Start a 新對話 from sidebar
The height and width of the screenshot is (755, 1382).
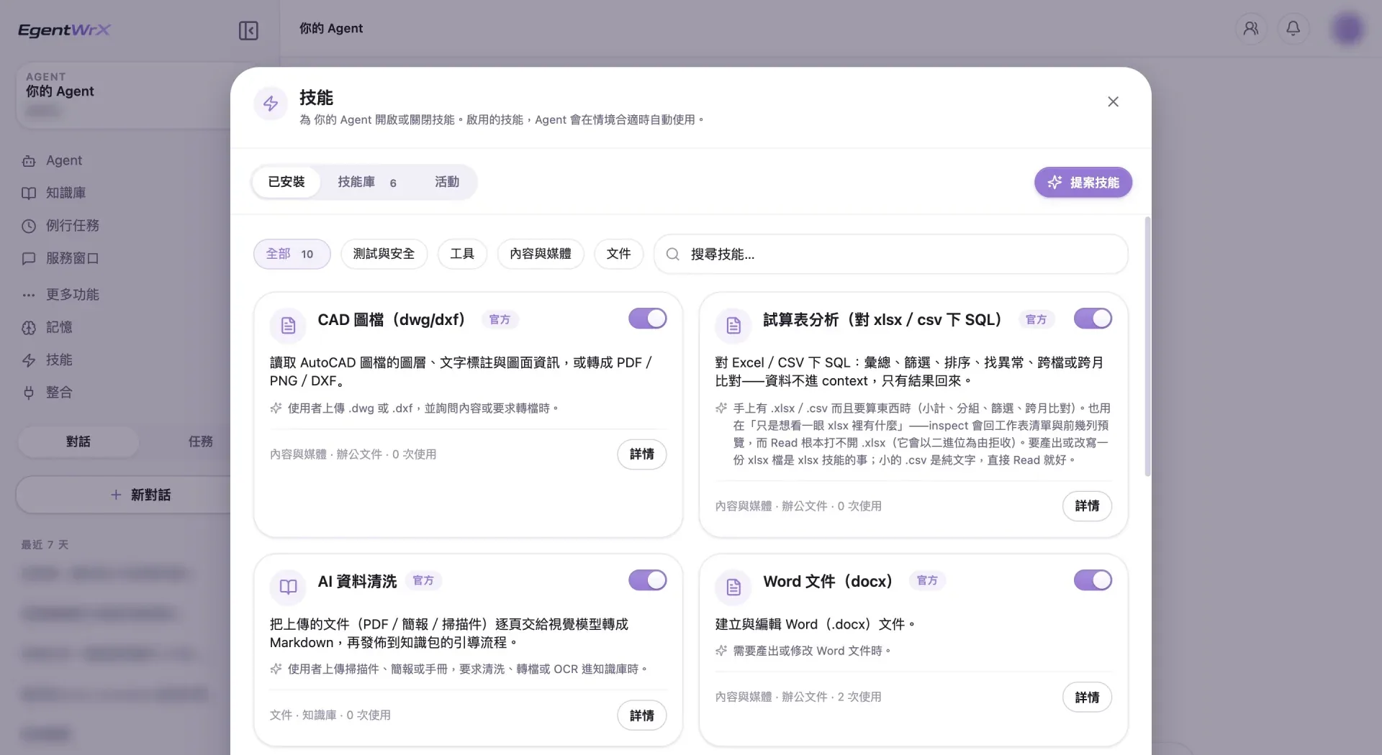(124, 495)
